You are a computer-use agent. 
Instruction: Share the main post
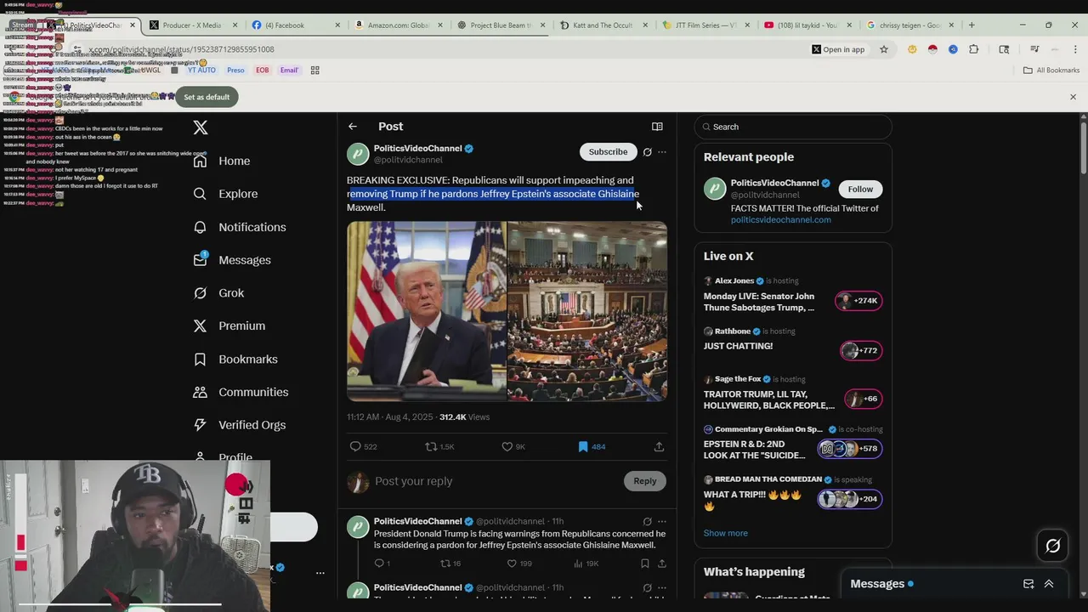[x=659, y=446]
